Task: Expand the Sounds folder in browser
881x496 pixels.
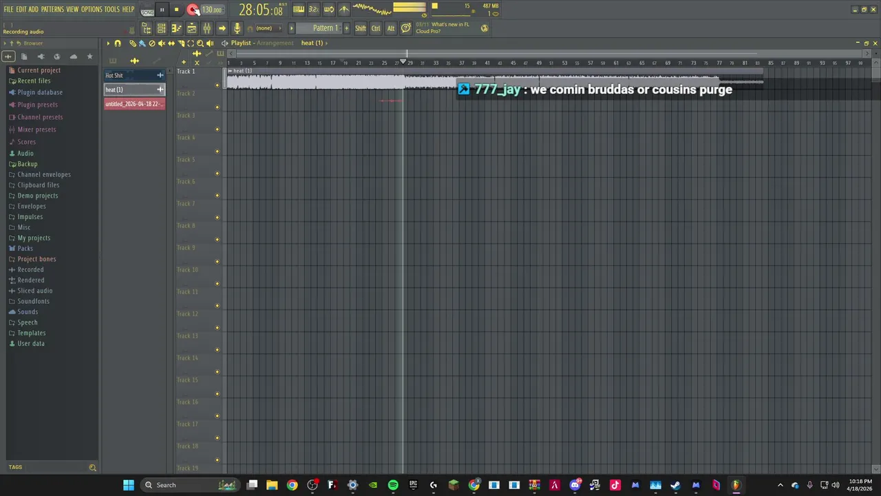Action: (x=23, y=311)
